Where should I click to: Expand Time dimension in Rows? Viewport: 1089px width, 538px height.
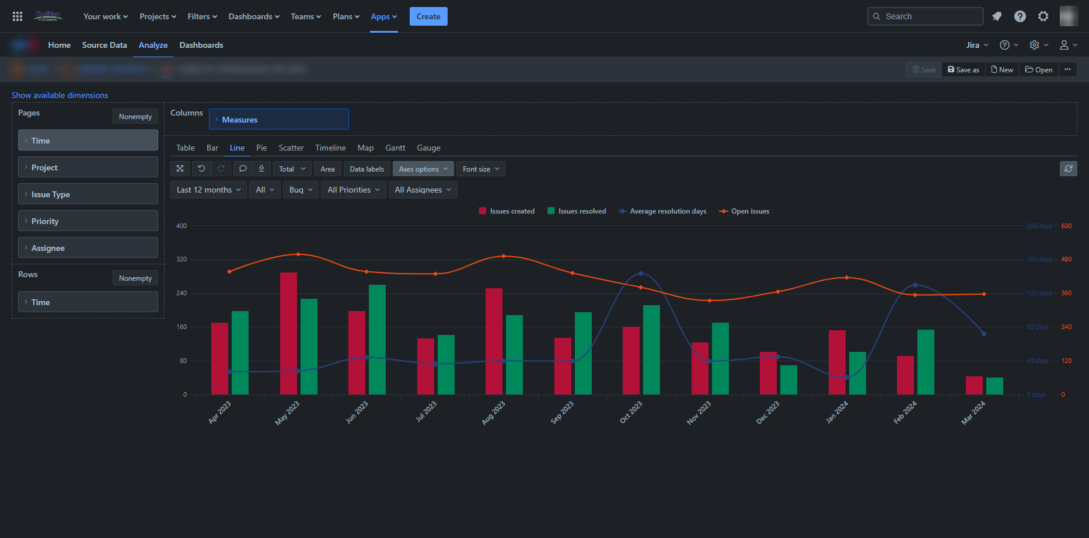pos(88,302)
